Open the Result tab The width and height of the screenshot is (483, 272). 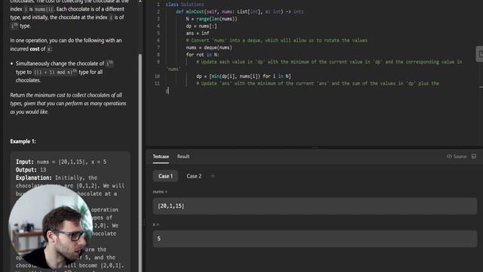point(183,156)
